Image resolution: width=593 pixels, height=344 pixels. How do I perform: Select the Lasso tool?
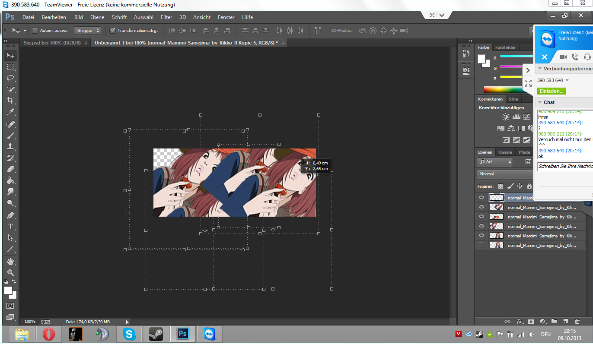coord(10,78)
